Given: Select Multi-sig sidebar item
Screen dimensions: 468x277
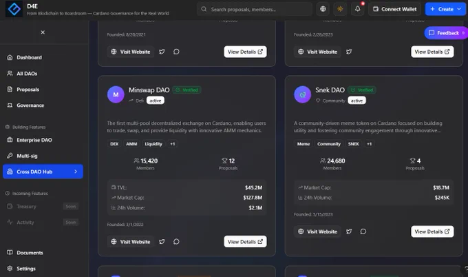Looking at the screenshot, I should pyautogui.click(x=43, y=156).
